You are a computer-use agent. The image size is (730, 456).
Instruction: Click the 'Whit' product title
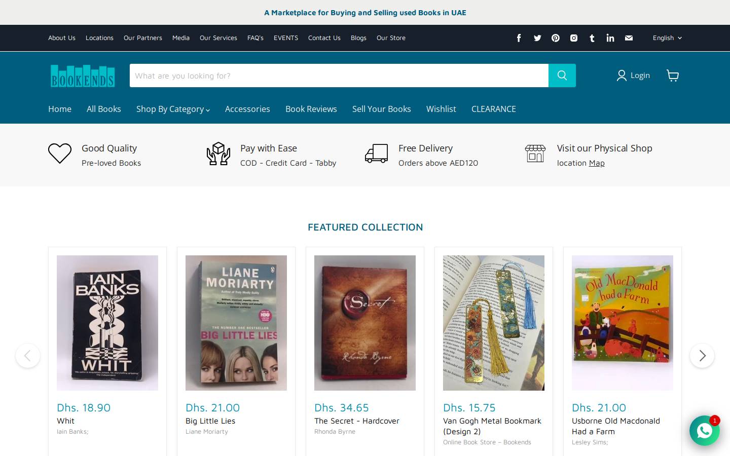[x=65, y=421]
